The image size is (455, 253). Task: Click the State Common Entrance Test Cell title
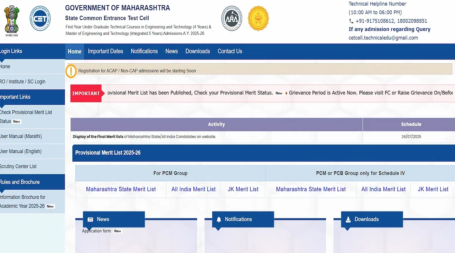(x=107, y=18)
